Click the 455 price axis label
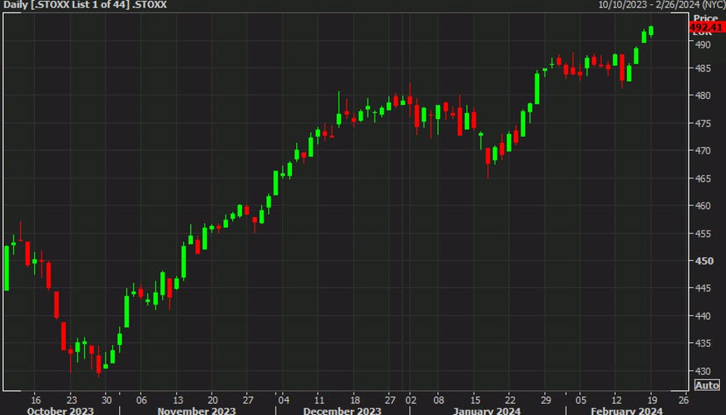This screenshot has width=726, height=415. (x=702, y=234)
